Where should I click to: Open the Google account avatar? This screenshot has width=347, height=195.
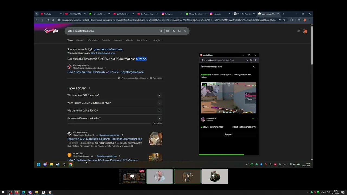pyautogui.click(x=305, y=31)
